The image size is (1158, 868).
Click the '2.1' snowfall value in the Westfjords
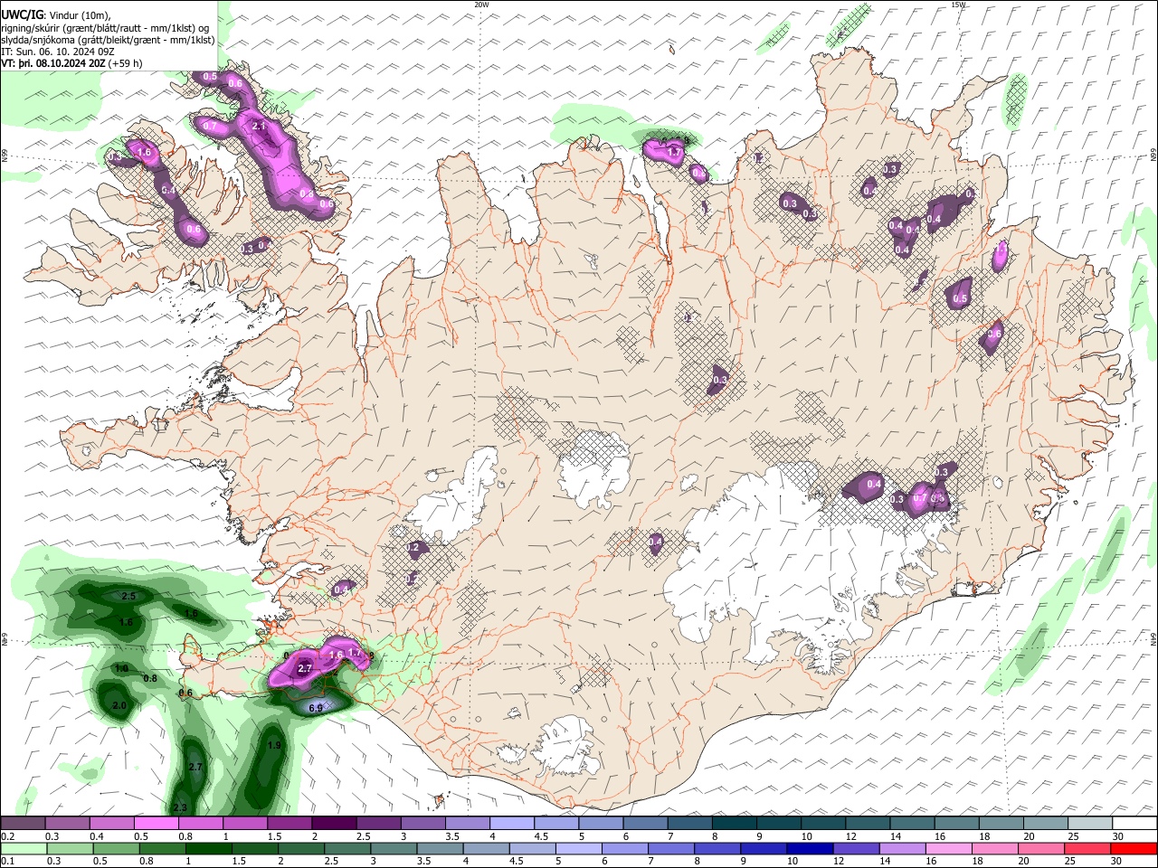[259, 127]
